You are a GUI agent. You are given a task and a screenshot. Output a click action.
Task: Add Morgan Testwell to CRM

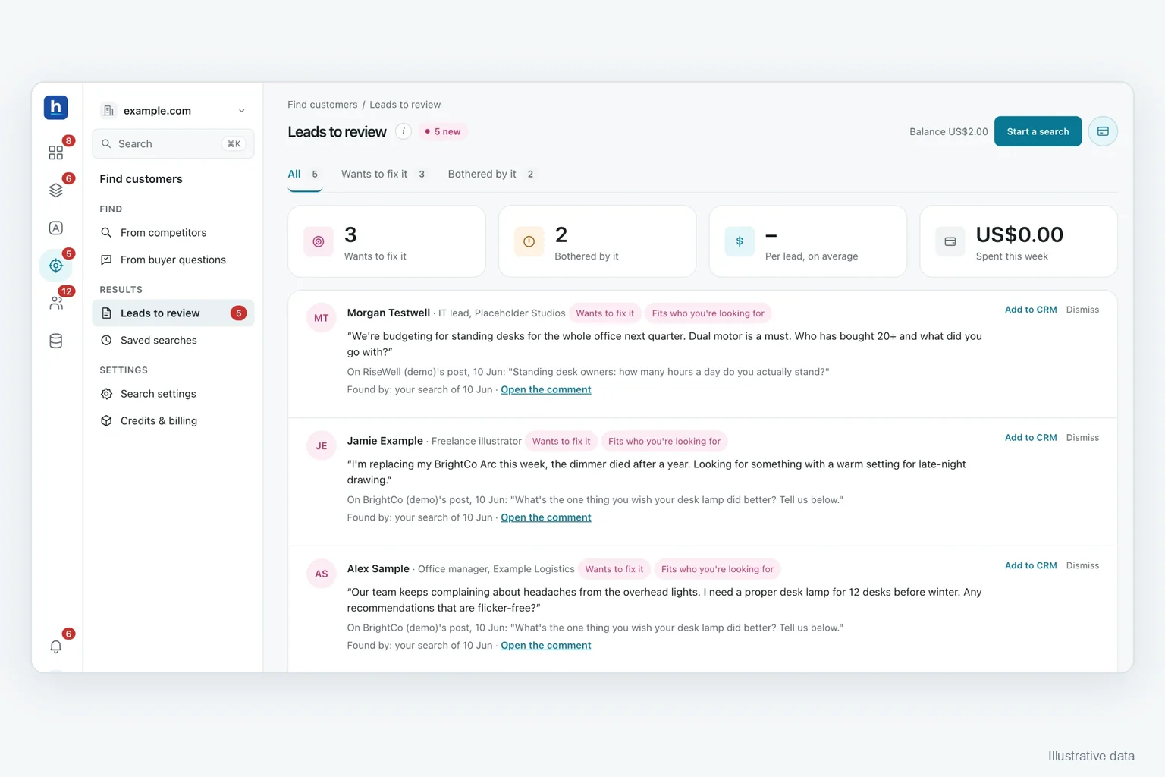coord(1031,310)
